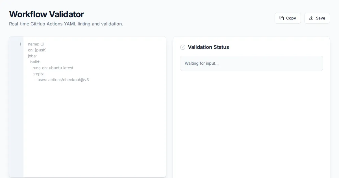This screenshot has height=178, width=339.
Task: Click the Validation Status check-circle icon
Action: [x=183, y=47]
